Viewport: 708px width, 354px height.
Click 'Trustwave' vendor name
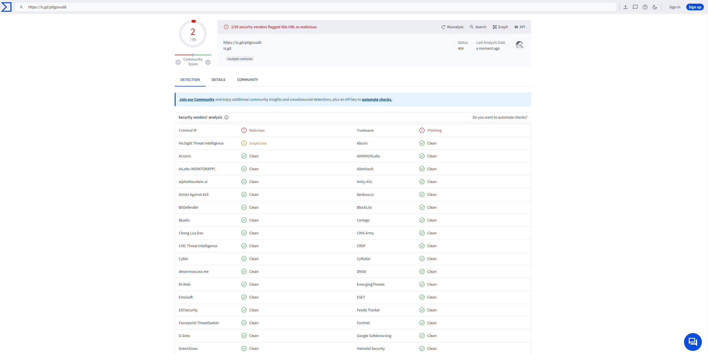coord(365,131)
